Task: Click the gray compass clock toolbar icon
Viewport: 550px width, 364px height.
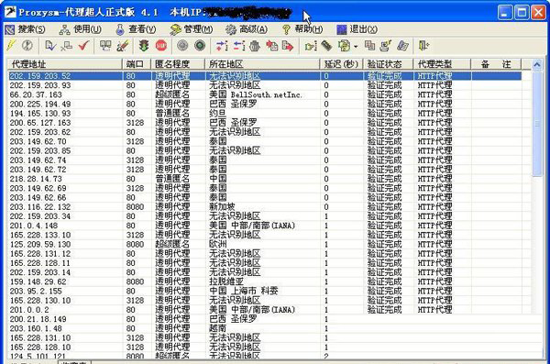Action: [x=27, y=46]
